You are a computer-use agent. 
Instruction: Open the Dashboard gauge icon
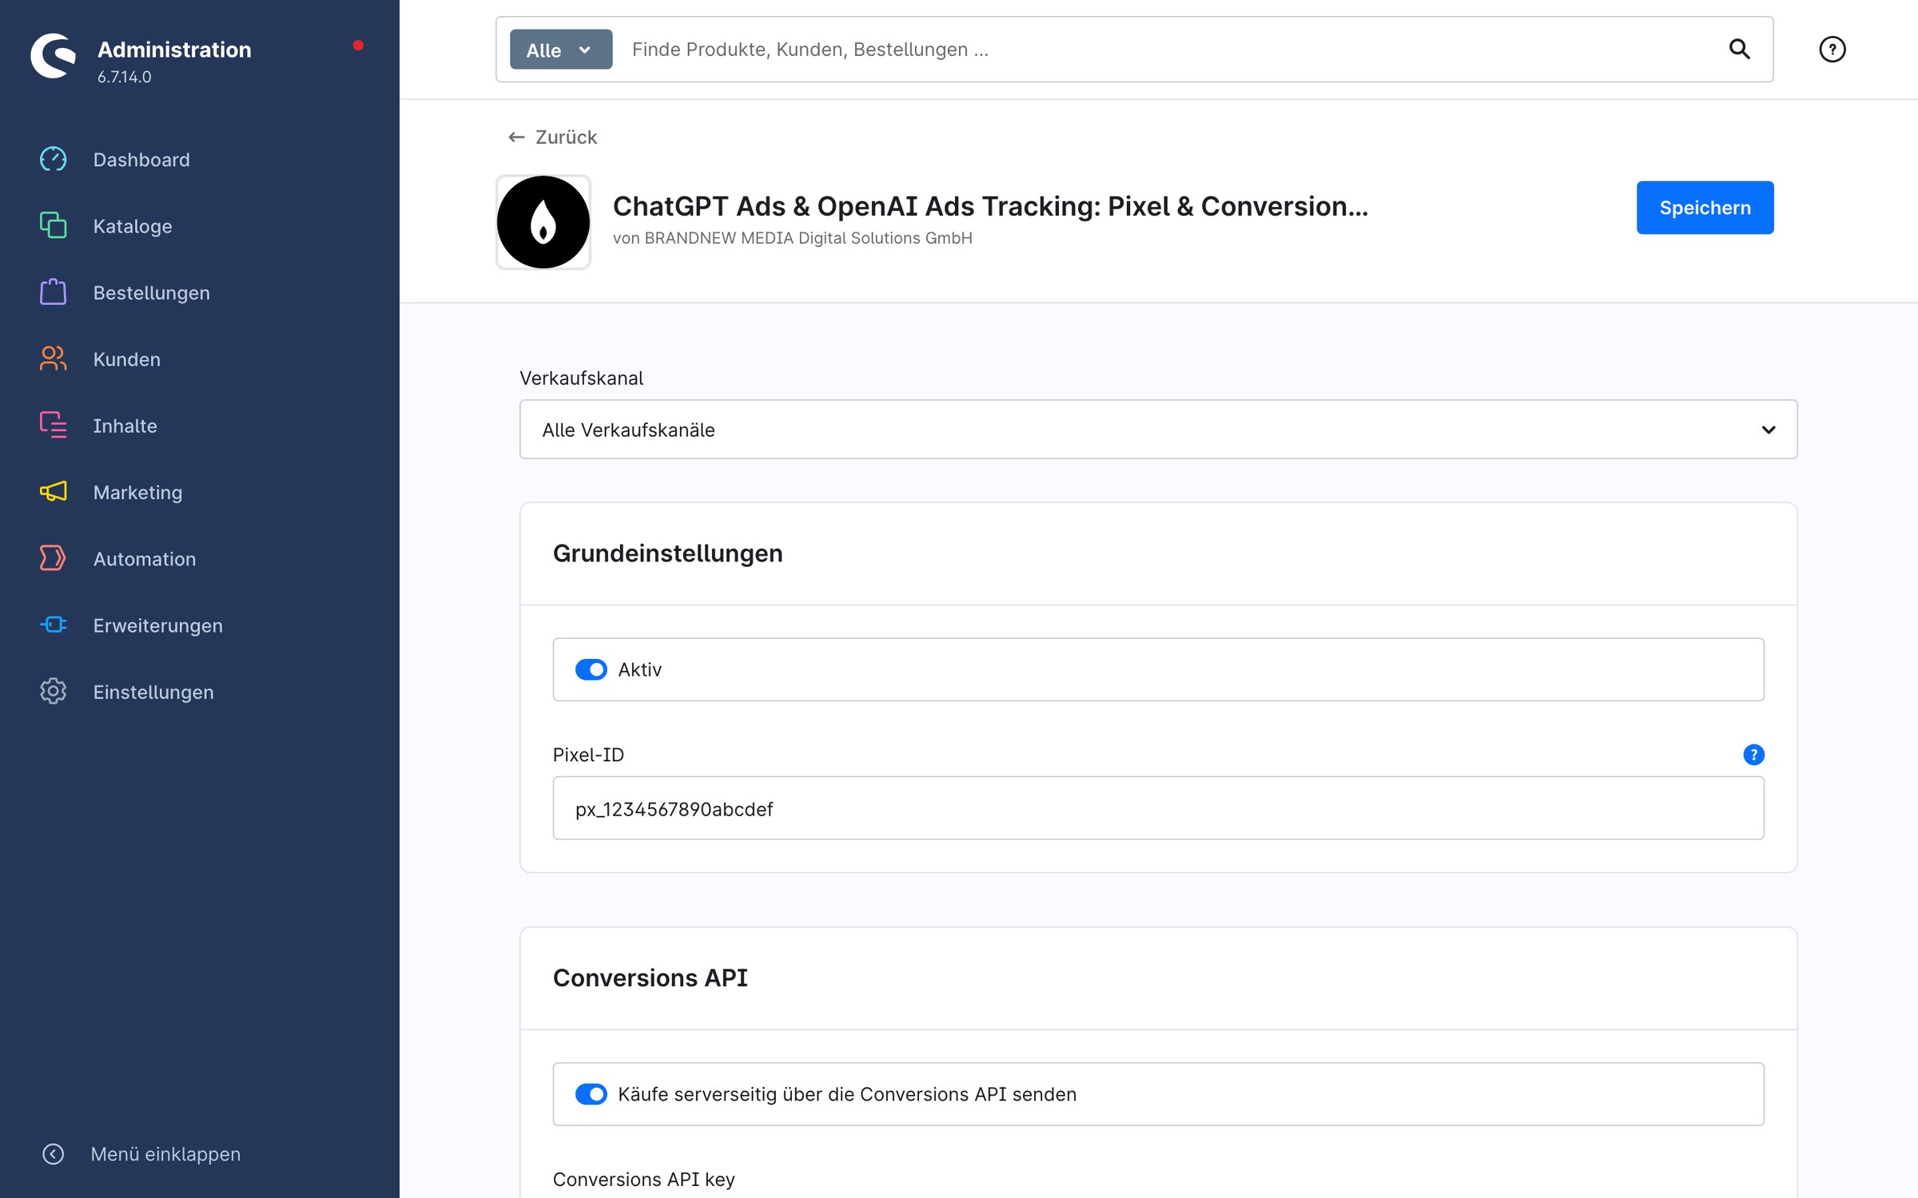(54, 159)
